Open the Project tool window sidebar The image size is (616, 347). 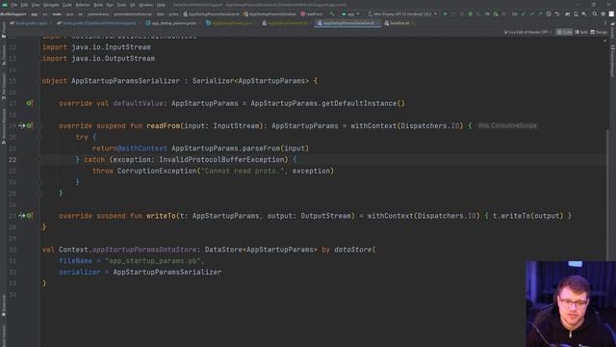4,30
